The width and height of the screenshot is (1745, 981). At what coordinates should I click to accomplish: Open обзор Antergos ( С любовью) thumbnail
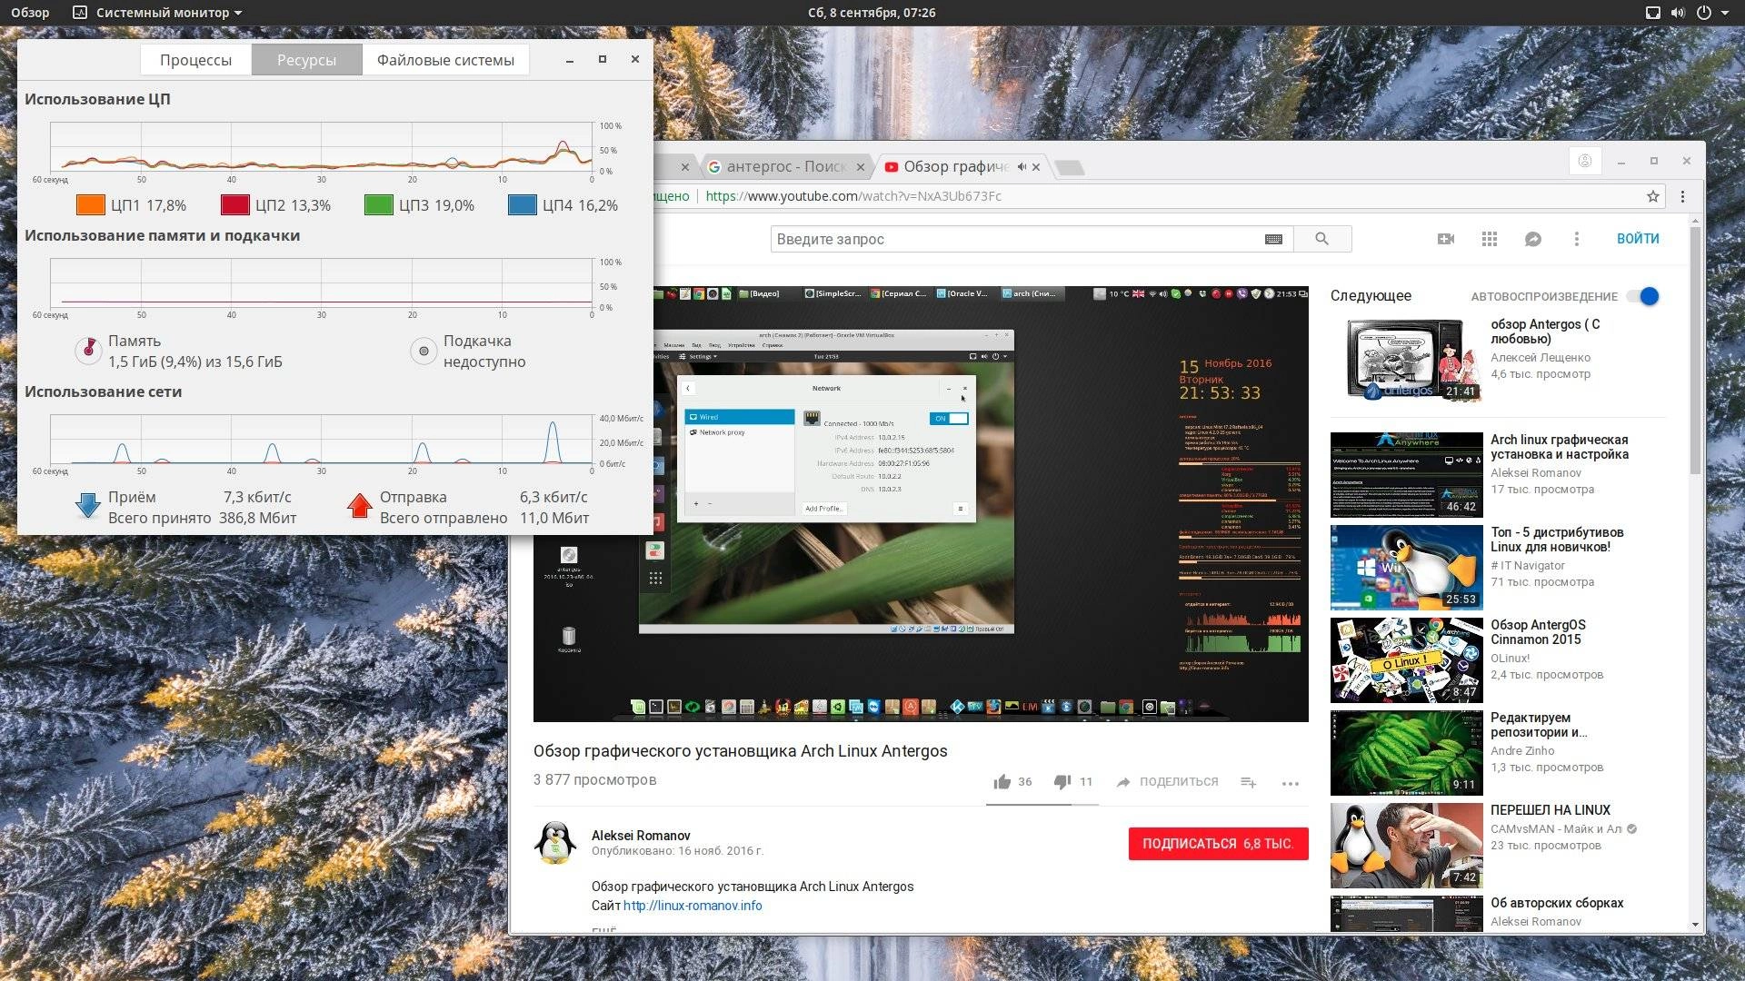1407,359
